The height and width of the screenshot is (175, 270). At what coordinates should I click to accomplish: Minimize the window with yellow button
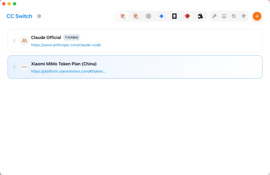click(9, 4)
